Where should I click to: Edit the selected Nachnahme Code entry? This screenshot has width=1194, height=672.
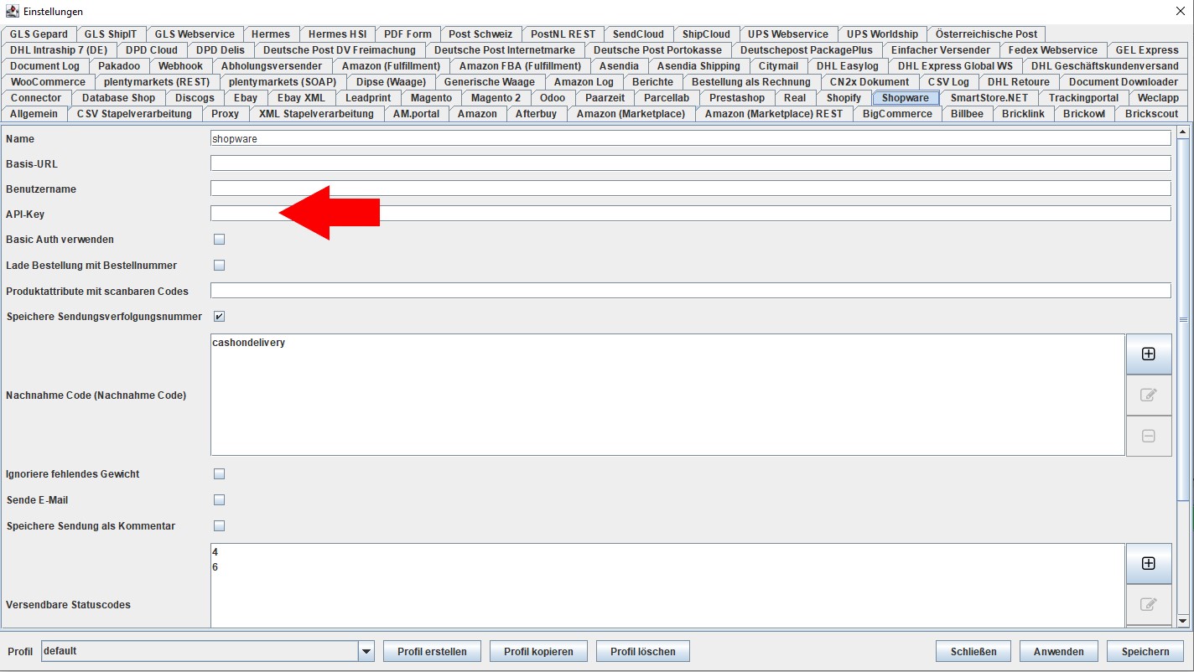point(1149,395)
